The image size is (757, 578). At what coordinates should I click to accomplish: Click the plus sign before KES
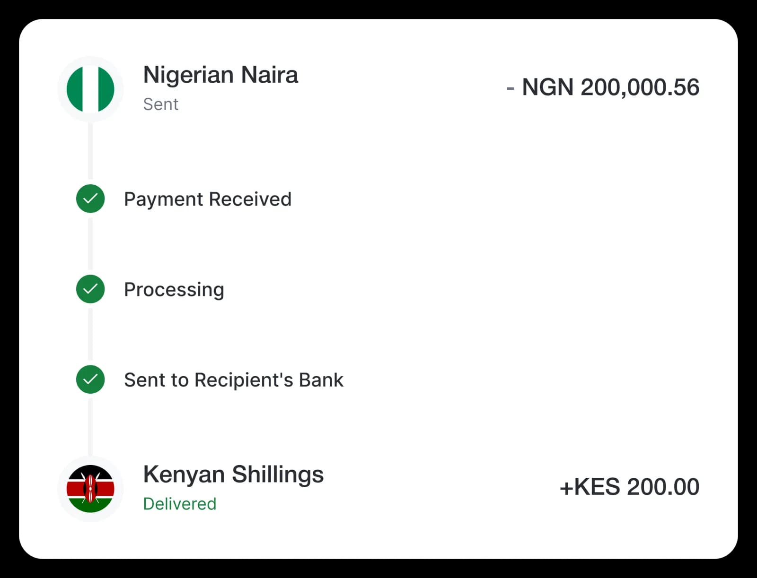[566, 488]
